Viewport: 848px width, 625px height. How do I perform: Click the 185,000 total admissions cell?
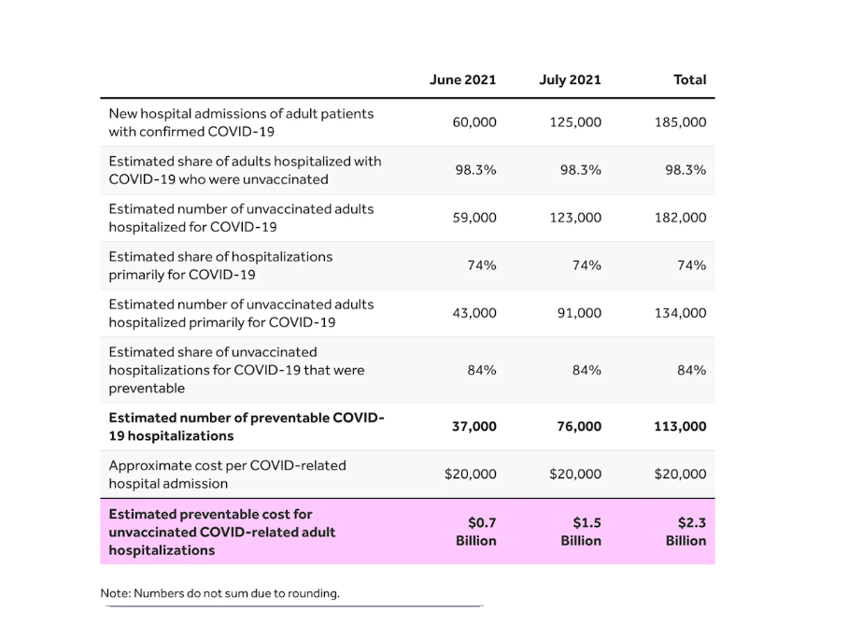coord(680,122)
